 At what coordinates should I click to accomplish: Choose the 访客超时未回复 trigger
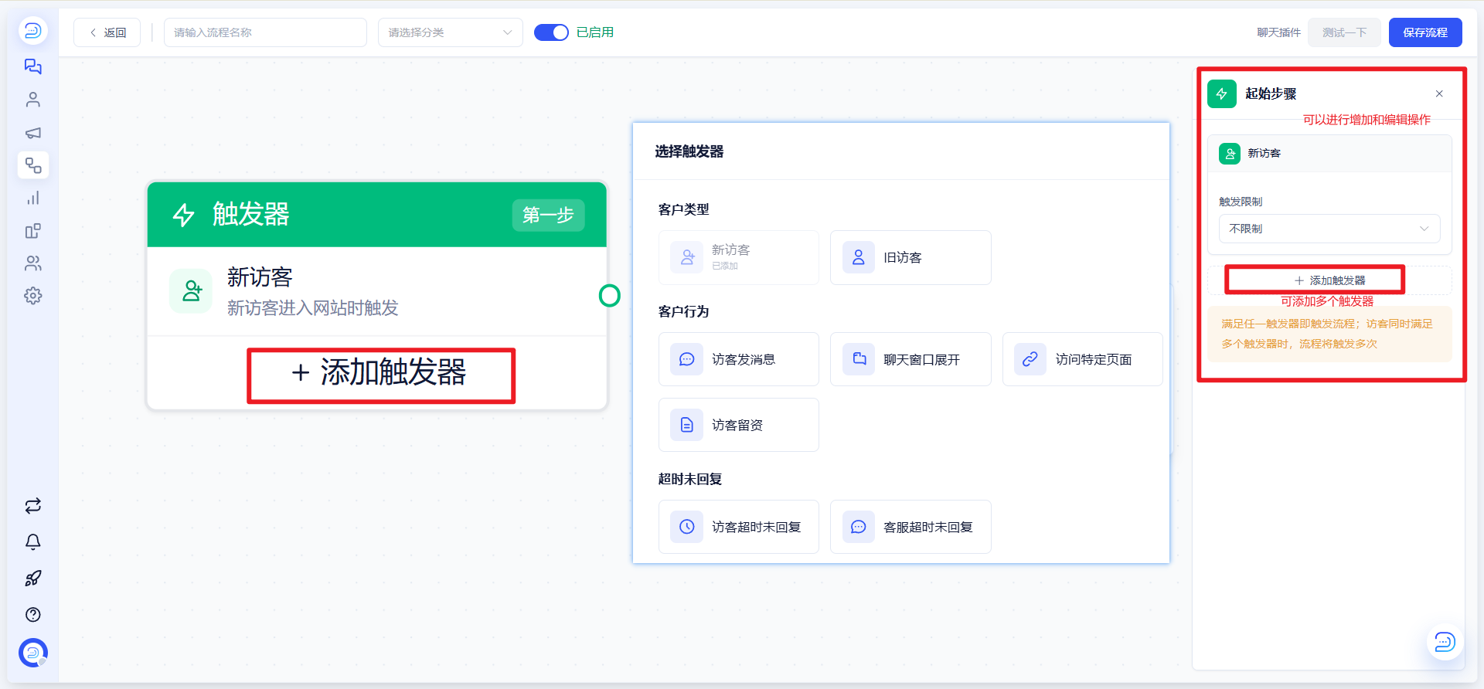point(739,527)
